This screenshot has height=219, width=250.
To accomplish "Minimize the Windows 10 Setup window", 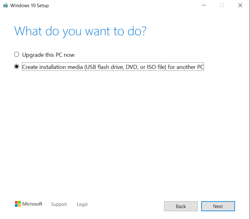I will point(204,5).
